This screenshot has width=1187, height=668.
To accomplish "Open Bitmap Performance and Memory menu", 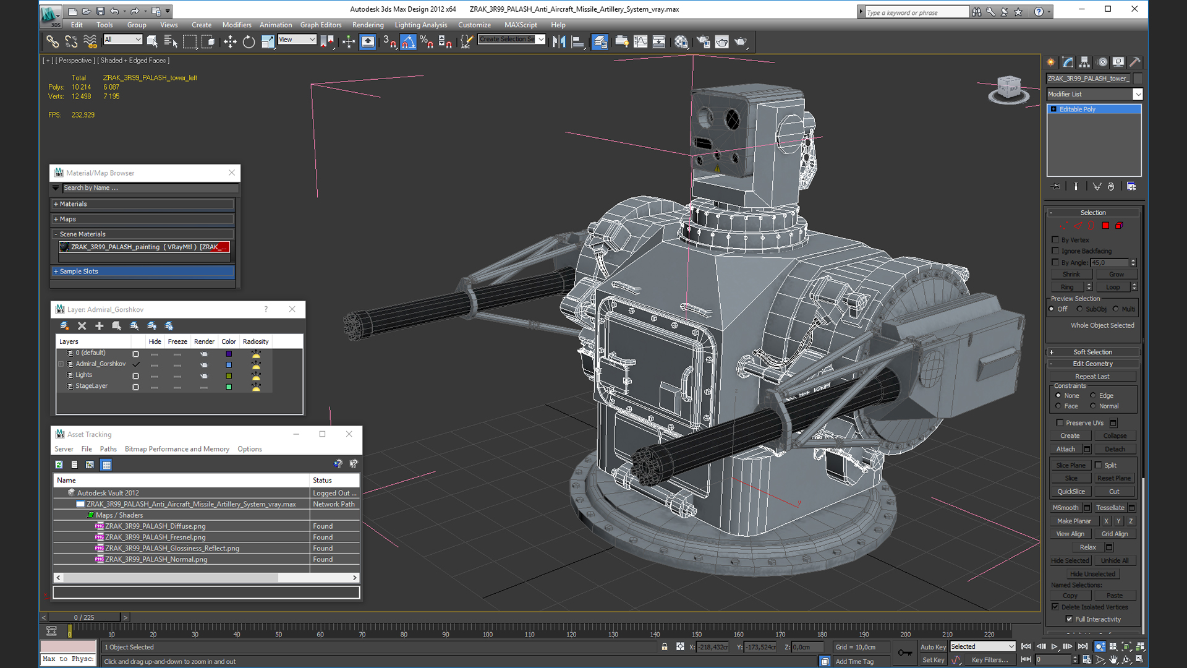I will pos(177,449).
